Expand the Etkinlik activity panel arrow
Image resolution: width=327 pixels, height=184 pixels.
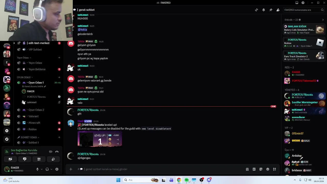323,20
